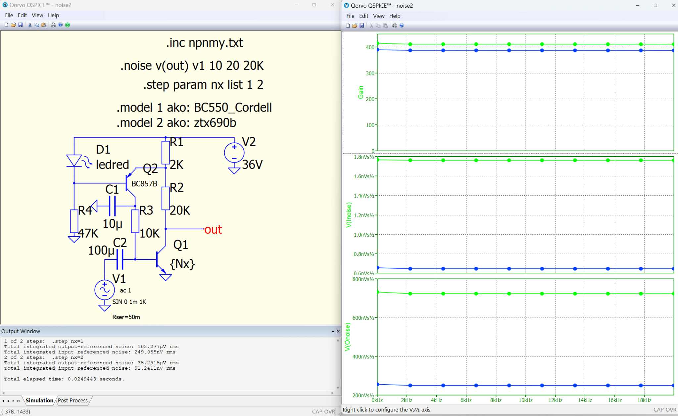The image size is (678, 416).
Task: Click Open folder icon in left window toolbar
Action: point(13,25)
